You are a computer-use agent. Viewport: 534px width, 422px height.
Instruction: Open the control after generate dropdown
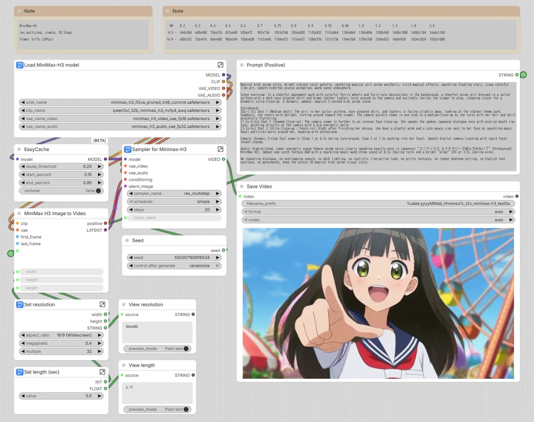[174, 266]
